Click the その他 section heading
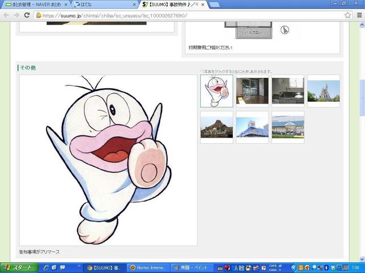This screenshot has height=273, width=365. tap(28, 68)
